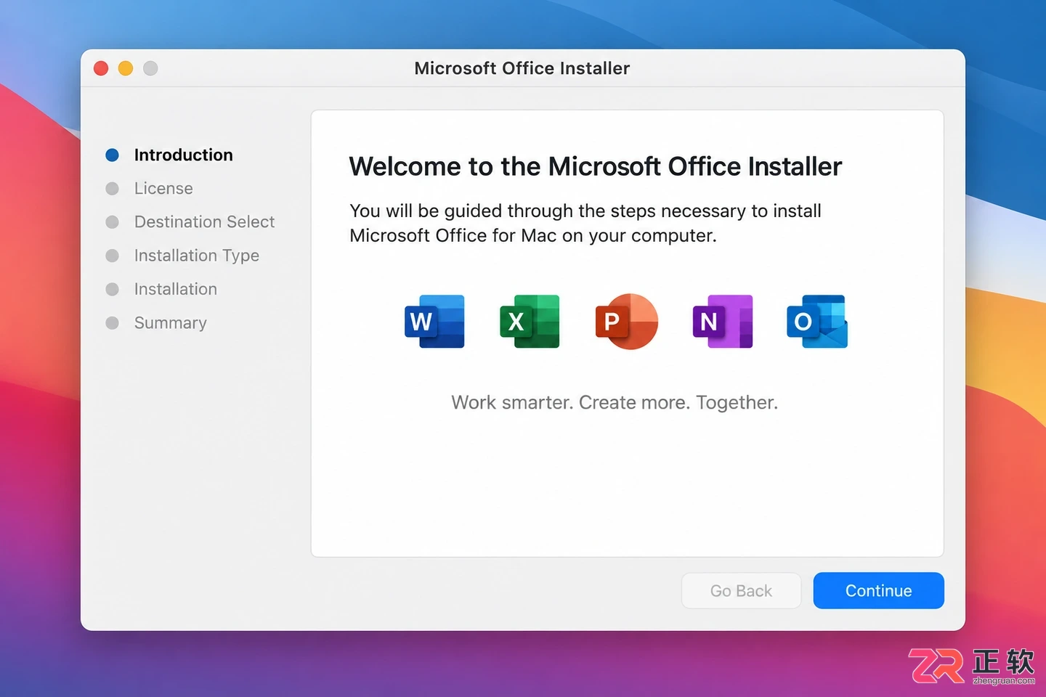Click the OneNote app icon
Screen dimensions: 1046x697
click(x=723, y=322)
